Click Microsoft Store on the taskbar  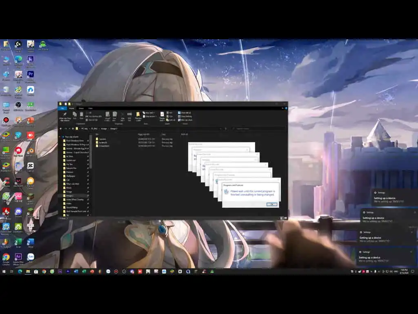(36, 271)
